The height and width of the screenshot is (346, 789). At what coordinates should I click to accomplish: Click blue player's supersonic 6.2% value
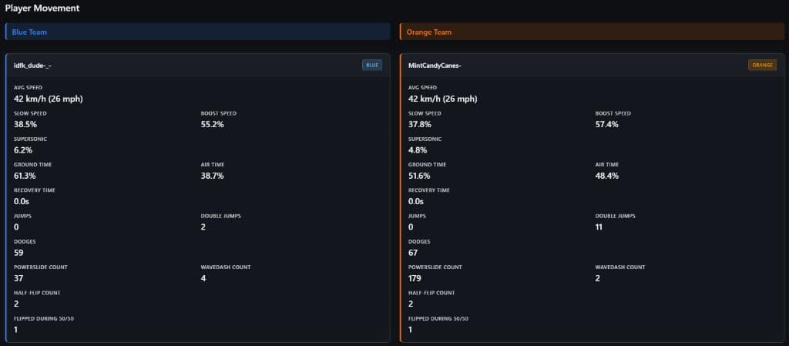tap(23, 149)
